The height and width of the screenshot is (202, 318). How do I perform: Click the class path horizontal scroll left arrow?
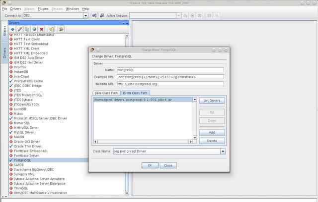pyautogui.click(x=95, y=142)
